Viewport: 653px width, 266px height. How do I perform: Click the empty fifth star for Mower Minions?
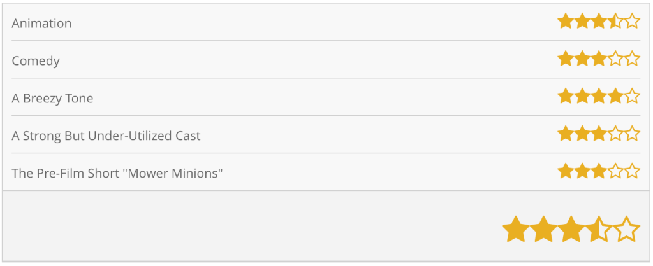(x=632, y=172)
